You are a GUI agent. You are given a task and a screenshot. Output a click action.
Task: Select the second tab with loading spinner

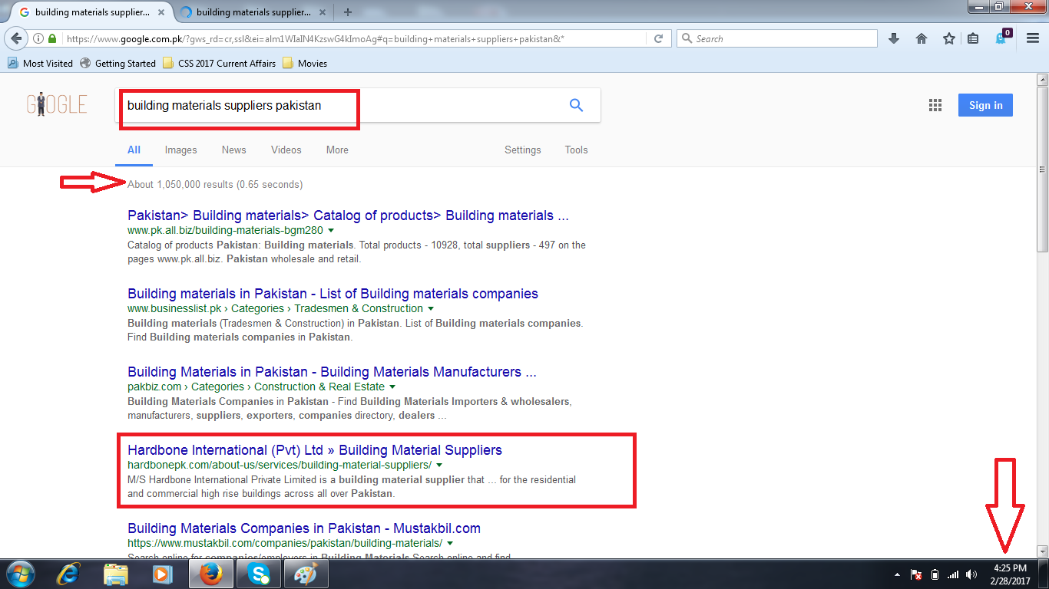coord(253,12)
